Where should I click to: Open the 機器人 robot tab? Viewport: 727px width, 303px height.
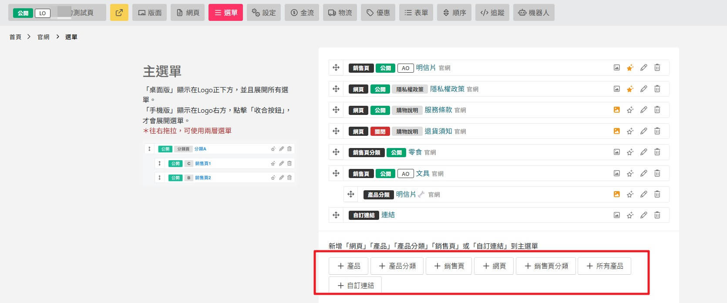[533, 13]
